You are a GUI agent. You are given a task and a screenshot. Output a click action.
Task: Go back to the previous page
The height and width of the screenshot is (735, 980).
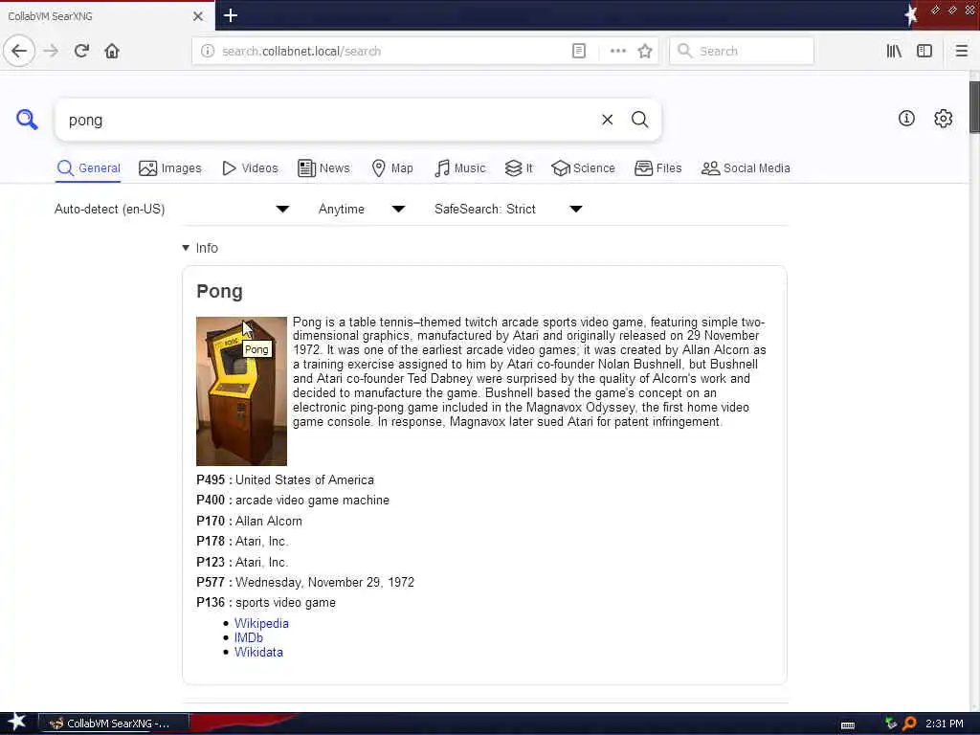(x=19, y=51)
